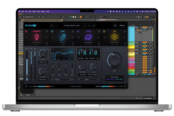Select the Infiniverb planet icon
Image resolution: width=174 pixels, height=116 pixels.
point(88,37)
